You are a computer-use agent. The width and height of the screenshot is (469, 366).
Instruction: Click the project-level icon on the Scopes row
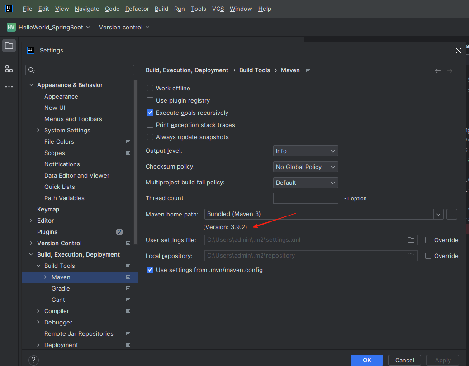click(128, 153)
